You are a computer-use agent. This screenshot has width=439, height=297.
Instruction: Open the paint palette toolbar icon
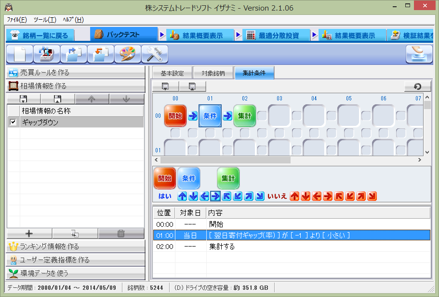click(x=128, y=54)
